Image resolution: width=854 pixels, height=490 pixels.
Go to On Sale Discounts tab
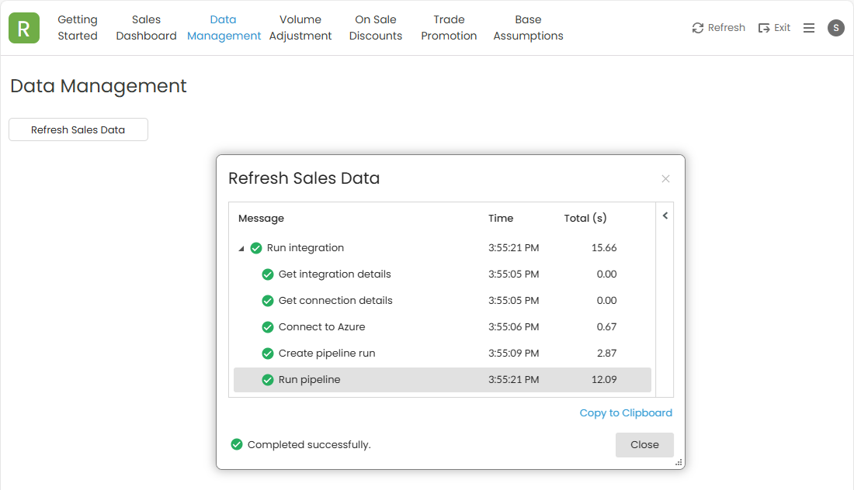click(x=376, y=28)
